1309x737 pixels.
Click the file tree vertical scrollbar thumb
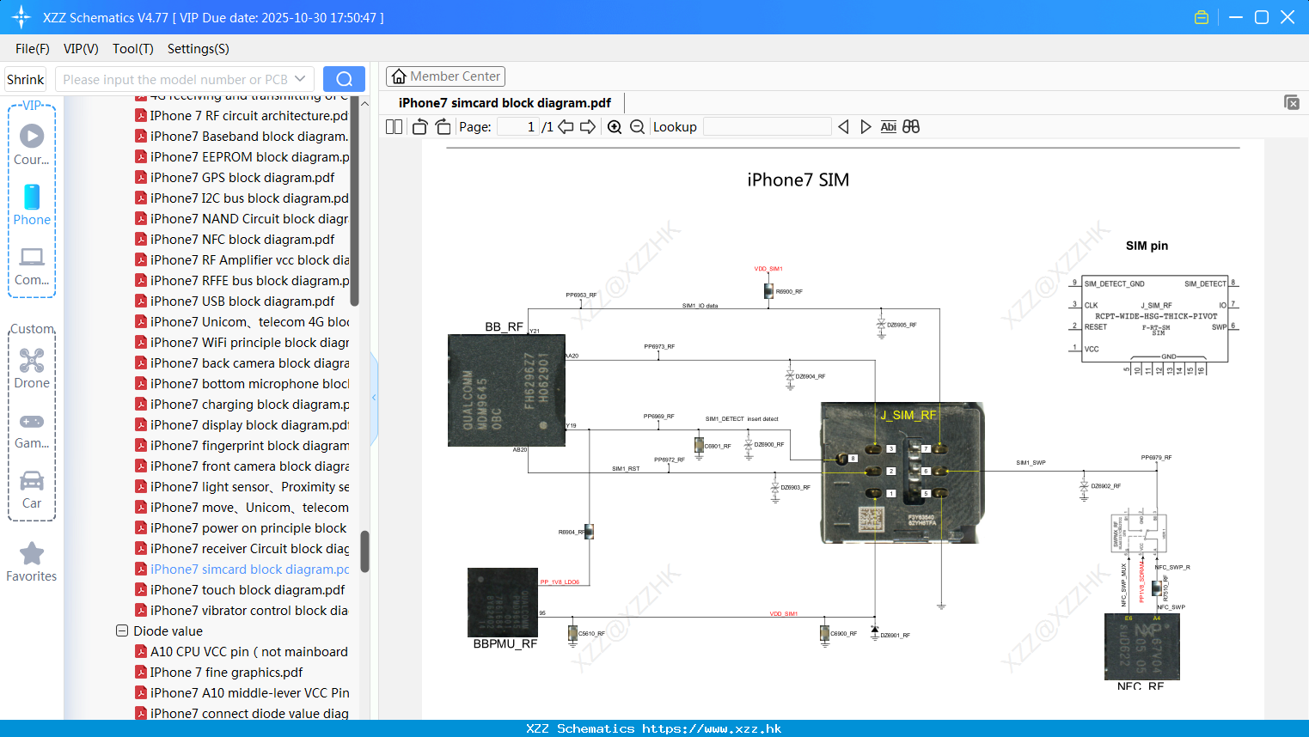pyautogui.click(x=364, y=551)
